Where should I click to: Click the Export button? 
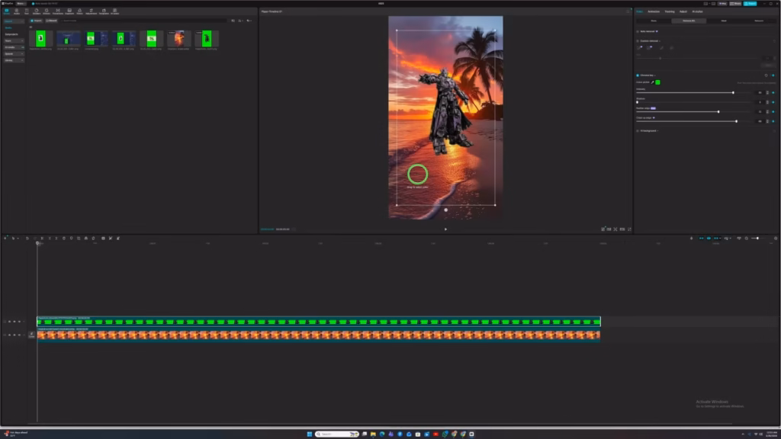[x=750, y=4]
